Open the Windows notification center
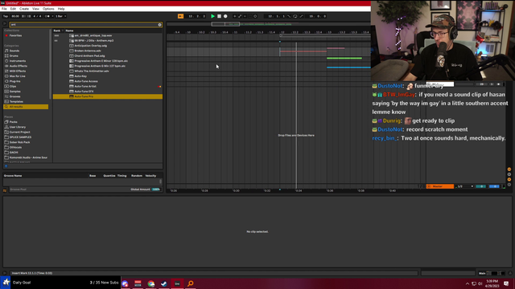 pyautogui.click(x=506, y=283)
